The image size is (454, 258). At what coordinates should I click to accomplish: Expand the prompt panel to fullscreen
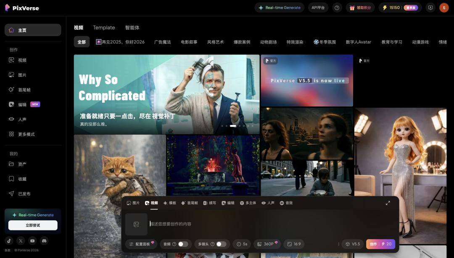coord(388,203)
